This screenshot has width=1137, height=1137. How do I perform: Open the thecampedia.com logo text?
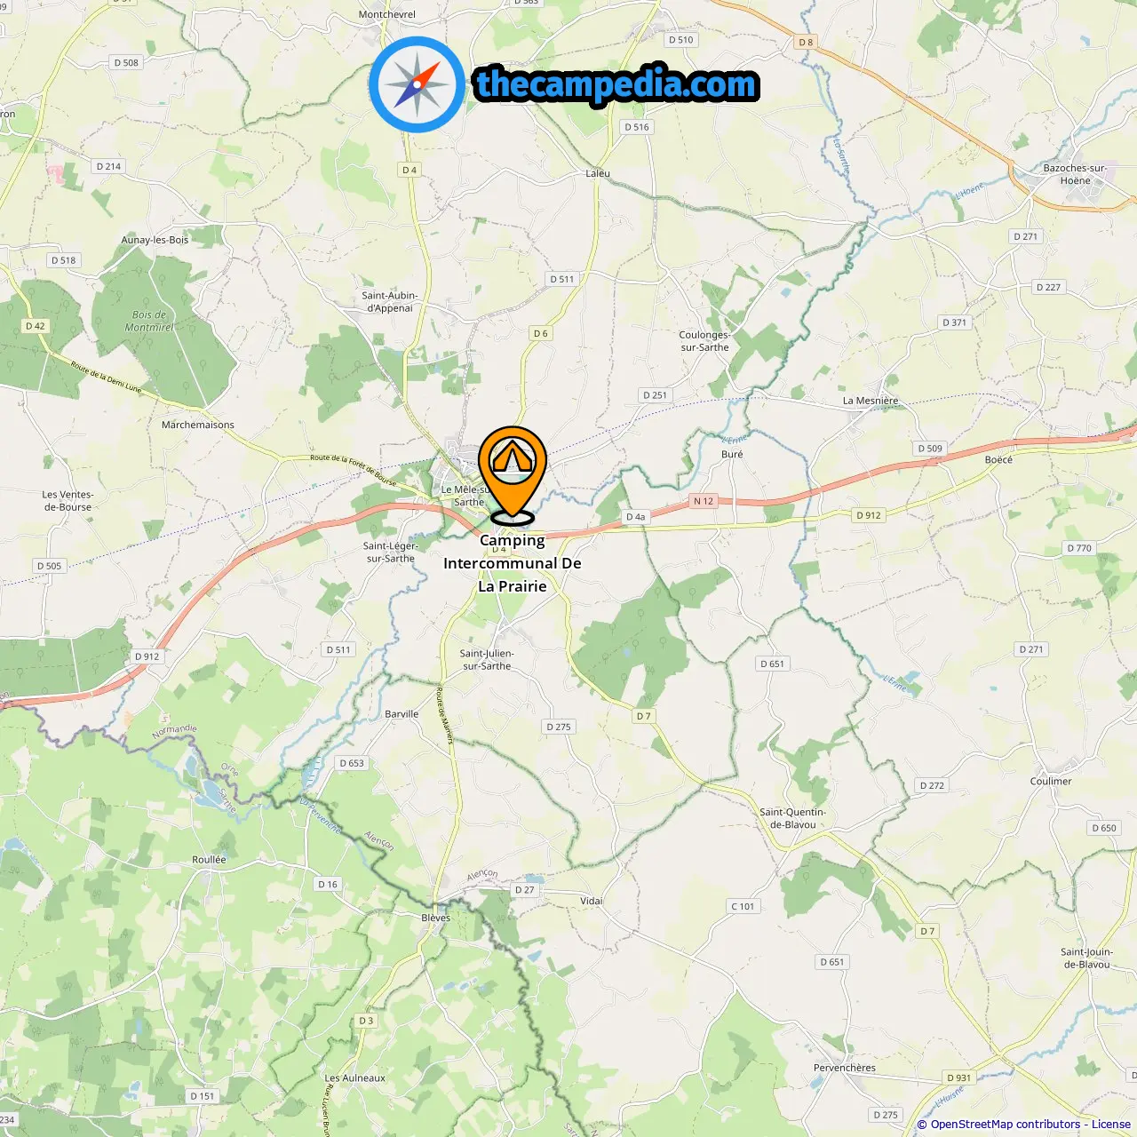[616, 84]
